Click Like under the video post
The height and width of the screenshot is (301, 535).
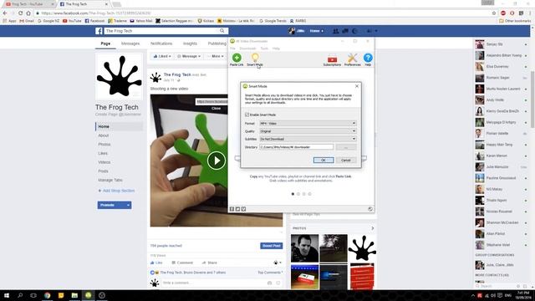tap(156, 263)
